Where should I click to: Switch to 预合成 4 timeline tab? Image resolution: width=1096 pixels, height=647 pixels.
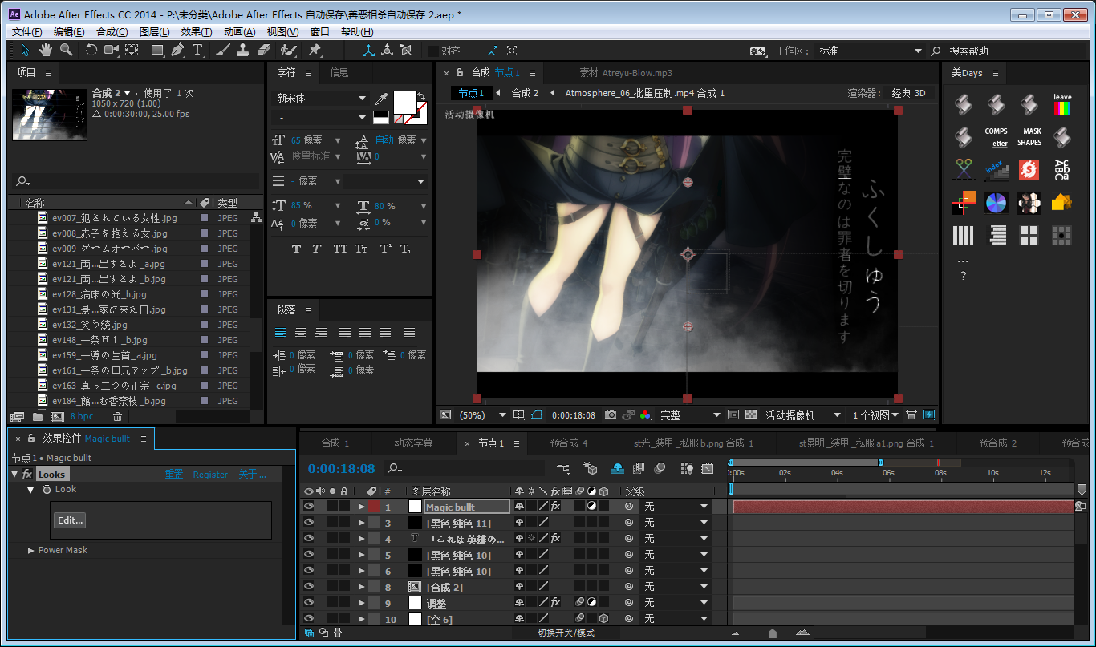569,443
